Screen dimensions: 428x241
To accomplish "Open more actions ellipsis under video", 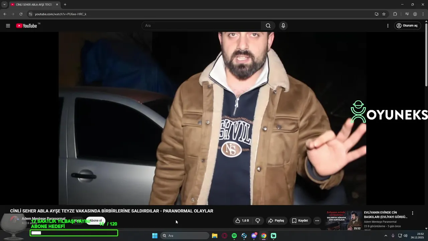I will click(317, 221).
